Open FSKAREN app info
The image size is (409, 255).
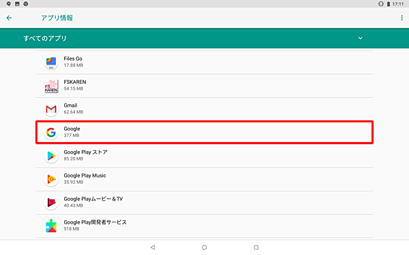[x=204, y=86]
